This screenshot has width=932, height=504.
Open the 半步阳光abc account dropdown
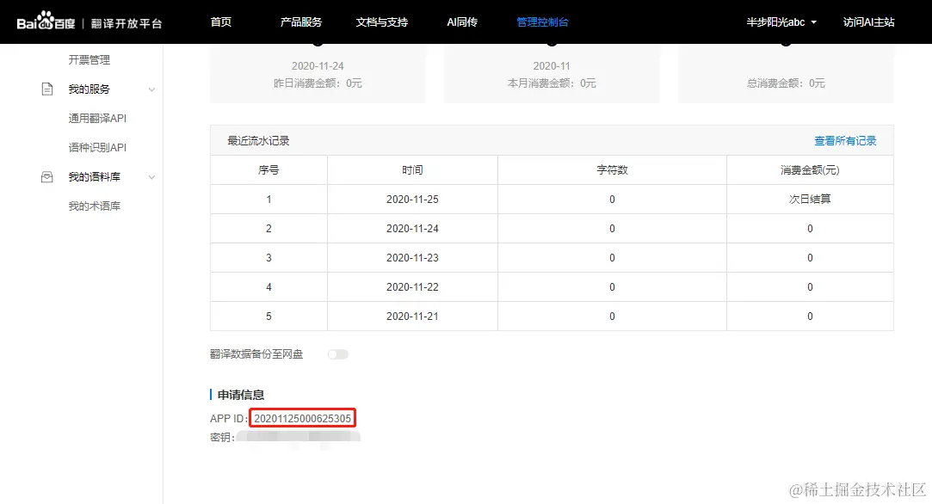tap(781, 22)
